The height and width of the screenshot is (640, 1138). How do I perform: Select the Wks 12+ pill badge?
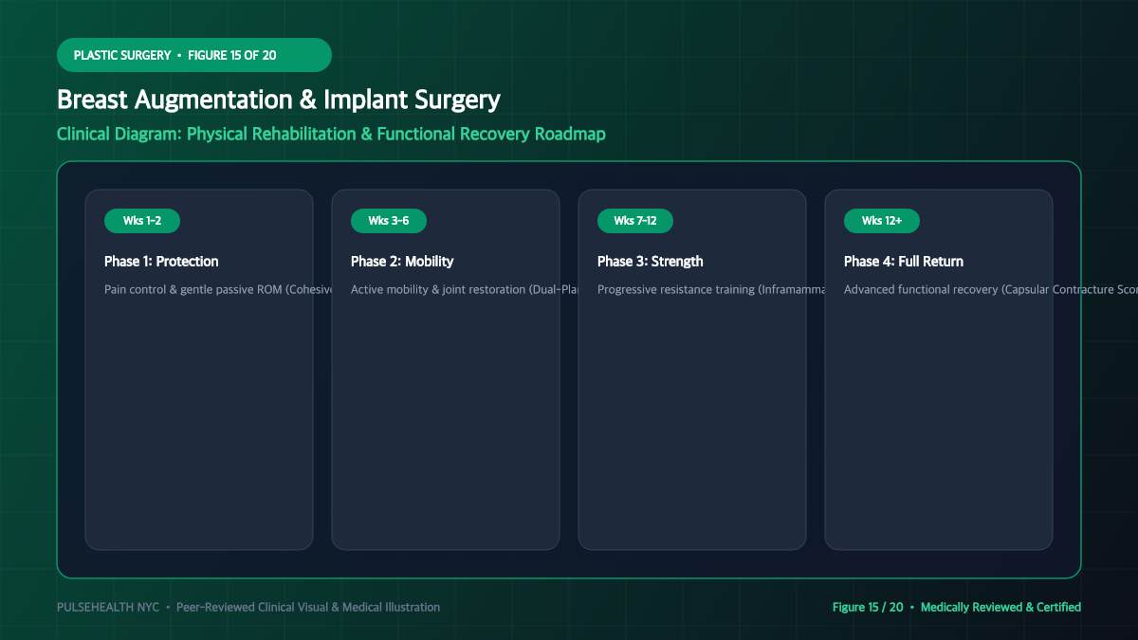(x=882, y=221)
